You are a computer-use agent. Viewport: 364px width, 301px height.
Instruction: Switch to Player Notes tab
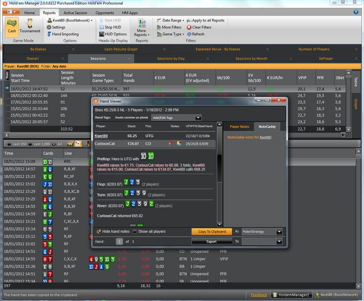click(x=239, y=127)
